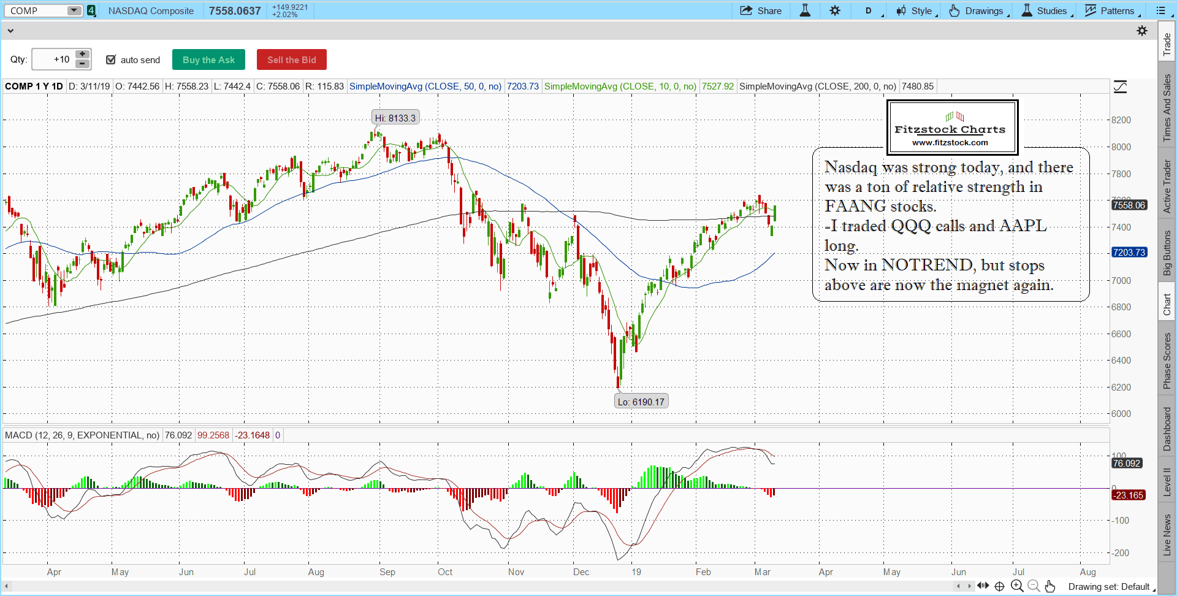Click the Share chart icon
This screenshot has height=596, width=1177.
[x=760, y=10]
